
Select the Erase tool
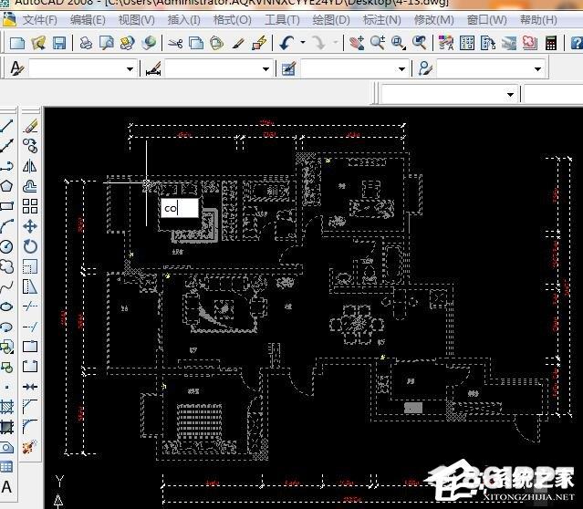point(30,126)
